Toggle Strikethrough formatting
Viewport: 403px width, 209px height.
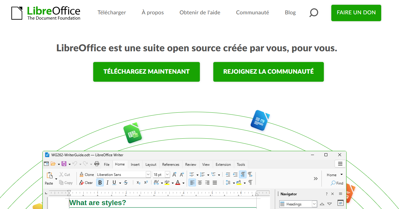click(126, 182)
